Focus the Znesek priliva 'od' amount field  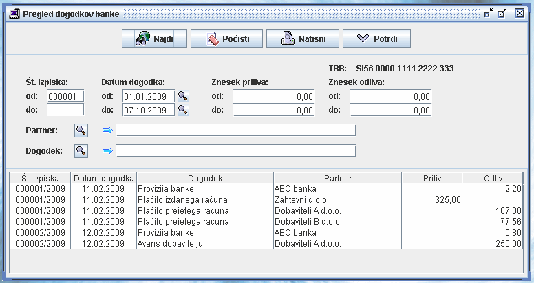273,96
